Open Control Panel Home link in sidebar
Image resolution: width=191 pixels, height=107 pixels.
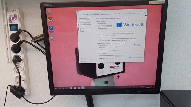pos(85,19)
